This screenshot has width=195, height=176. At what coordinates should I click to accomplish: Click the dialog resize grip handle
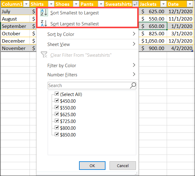(135, 174)
